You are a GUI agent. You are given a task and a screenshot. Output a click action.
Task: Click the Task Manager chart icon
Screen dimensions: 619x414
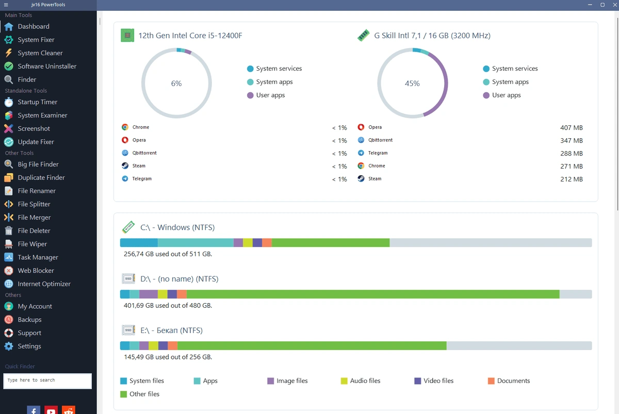(8, 257)
